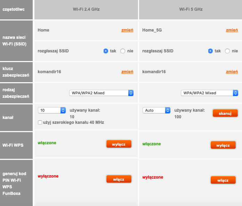Select 'nie' for 2.4 GHz SSID broadcast

pos(123,51)
